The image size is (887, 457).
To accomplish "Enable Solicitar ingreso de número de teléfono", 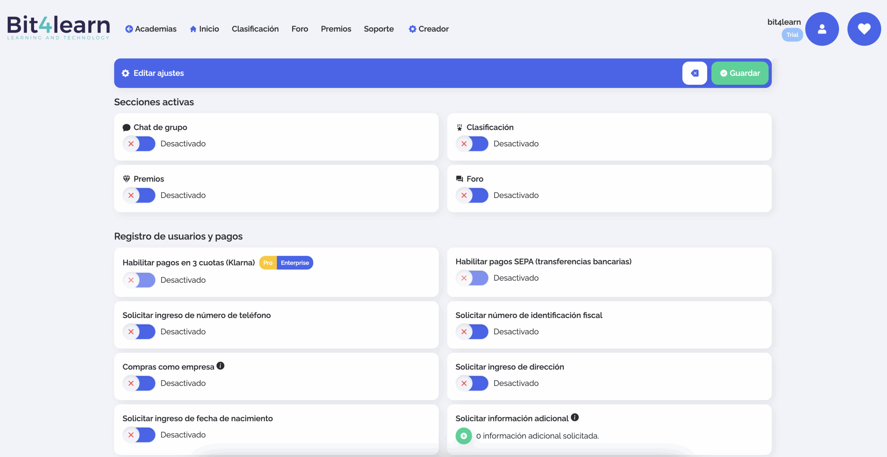I will click(139, 331).
